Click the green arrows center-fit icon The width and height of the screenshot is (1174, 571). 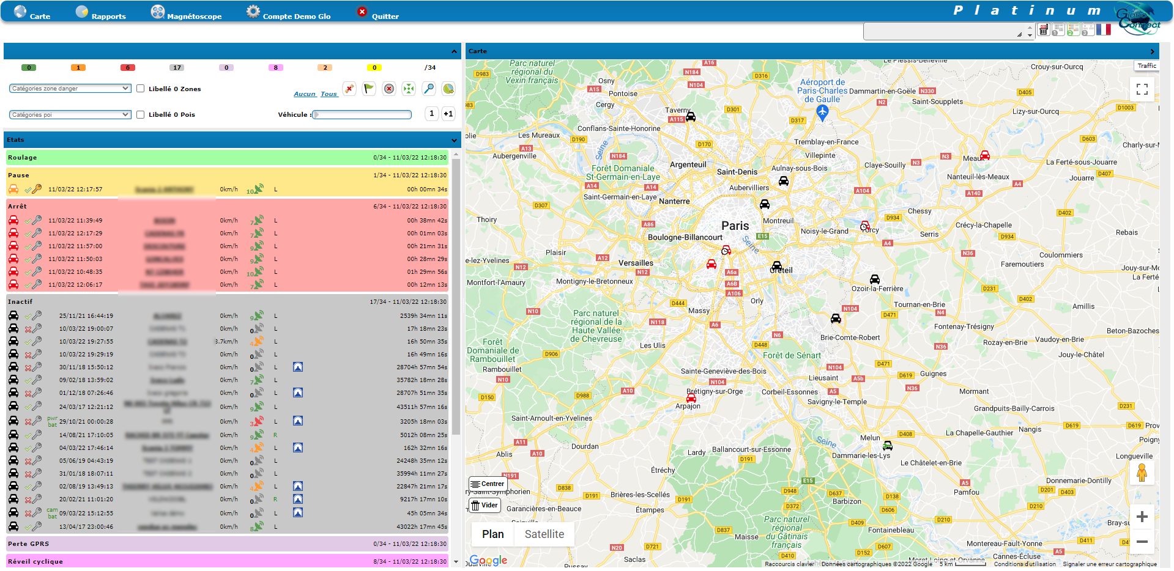pyautogui.click(x=409, y=89)
